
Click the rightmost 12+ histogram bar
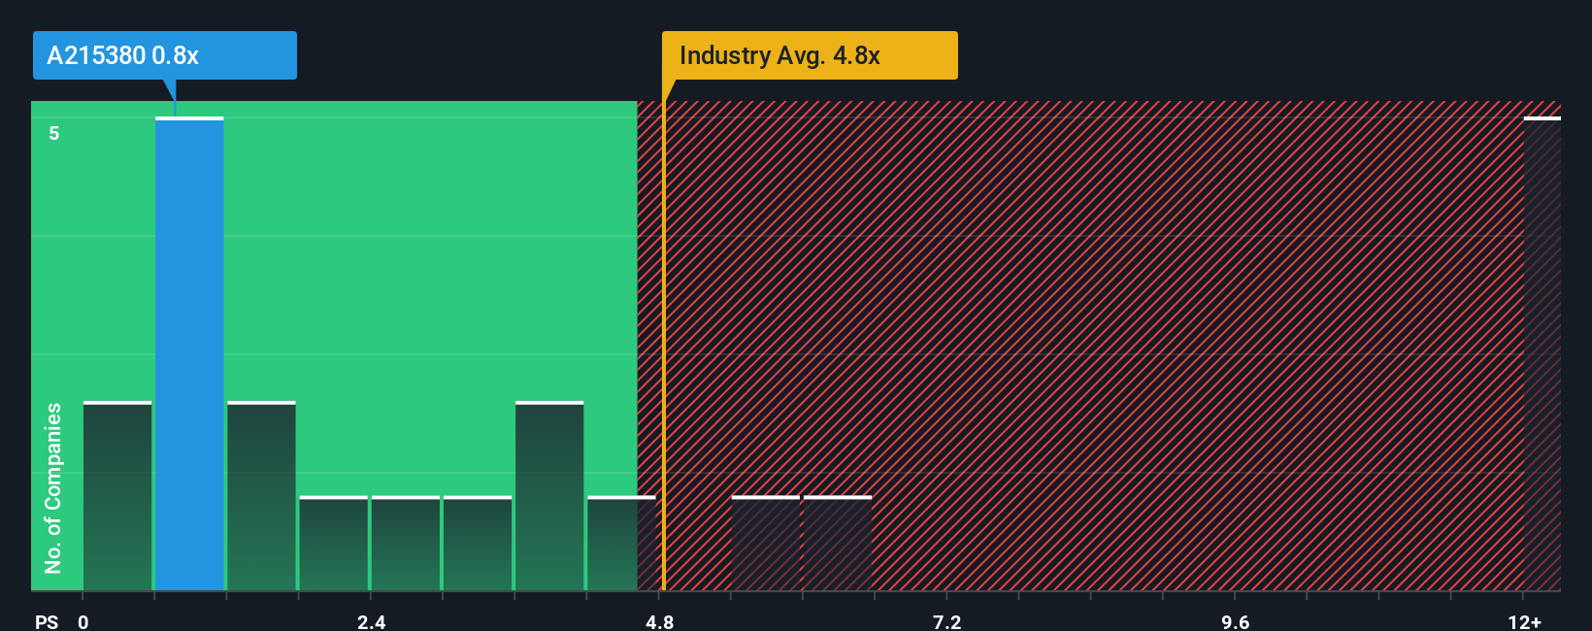(x=1542, y=353)
